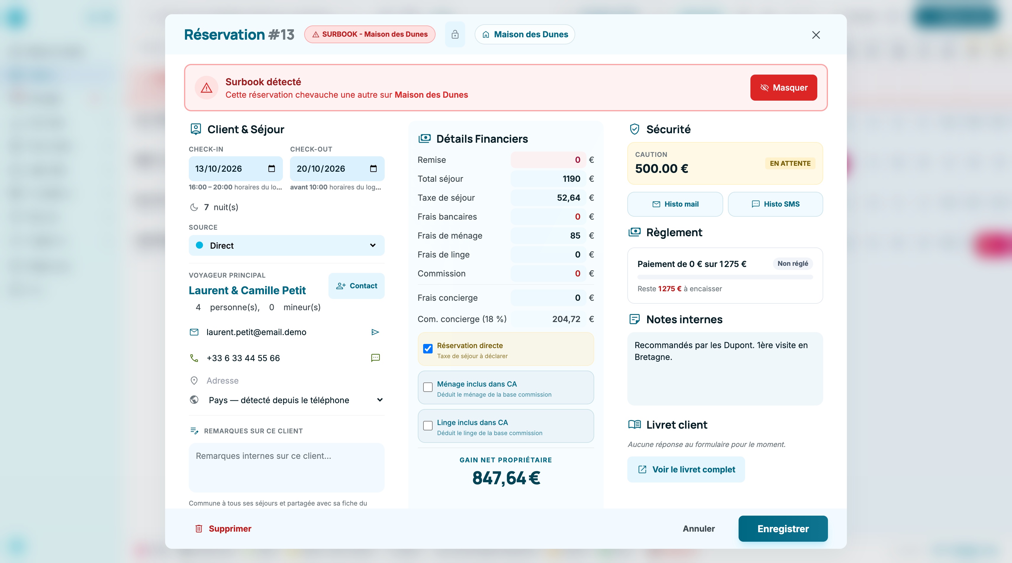Click Annuler to cancel changes
This screenshot has height=563, width=1012.
699,529
